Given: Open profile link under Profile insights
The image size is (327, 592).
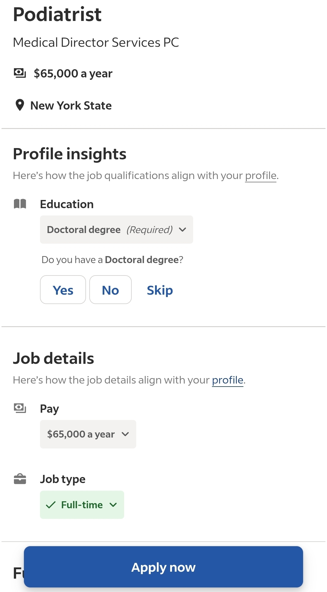Looking at the screenshot, I should (x=261, y=176).
